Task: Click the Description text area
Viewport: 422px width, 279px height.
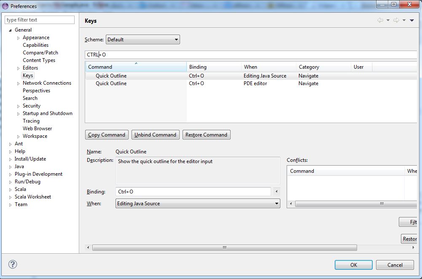Action: [198, 171]
